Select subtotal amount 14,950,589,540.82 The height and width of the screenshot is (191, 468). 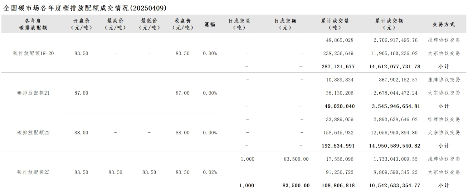[395, 146]
